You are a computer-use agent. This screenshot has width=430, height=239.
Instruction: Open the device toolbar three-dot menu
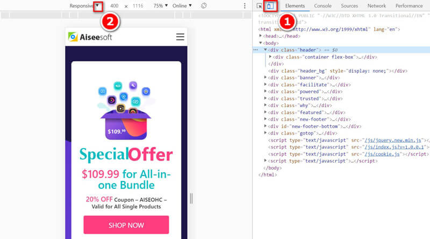[x=245, y=6]
